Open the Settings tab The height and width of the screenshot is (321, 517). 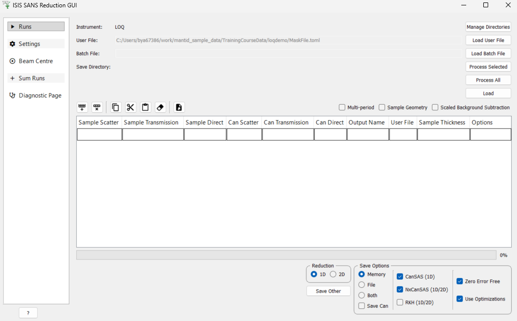(x=36, y=44)
